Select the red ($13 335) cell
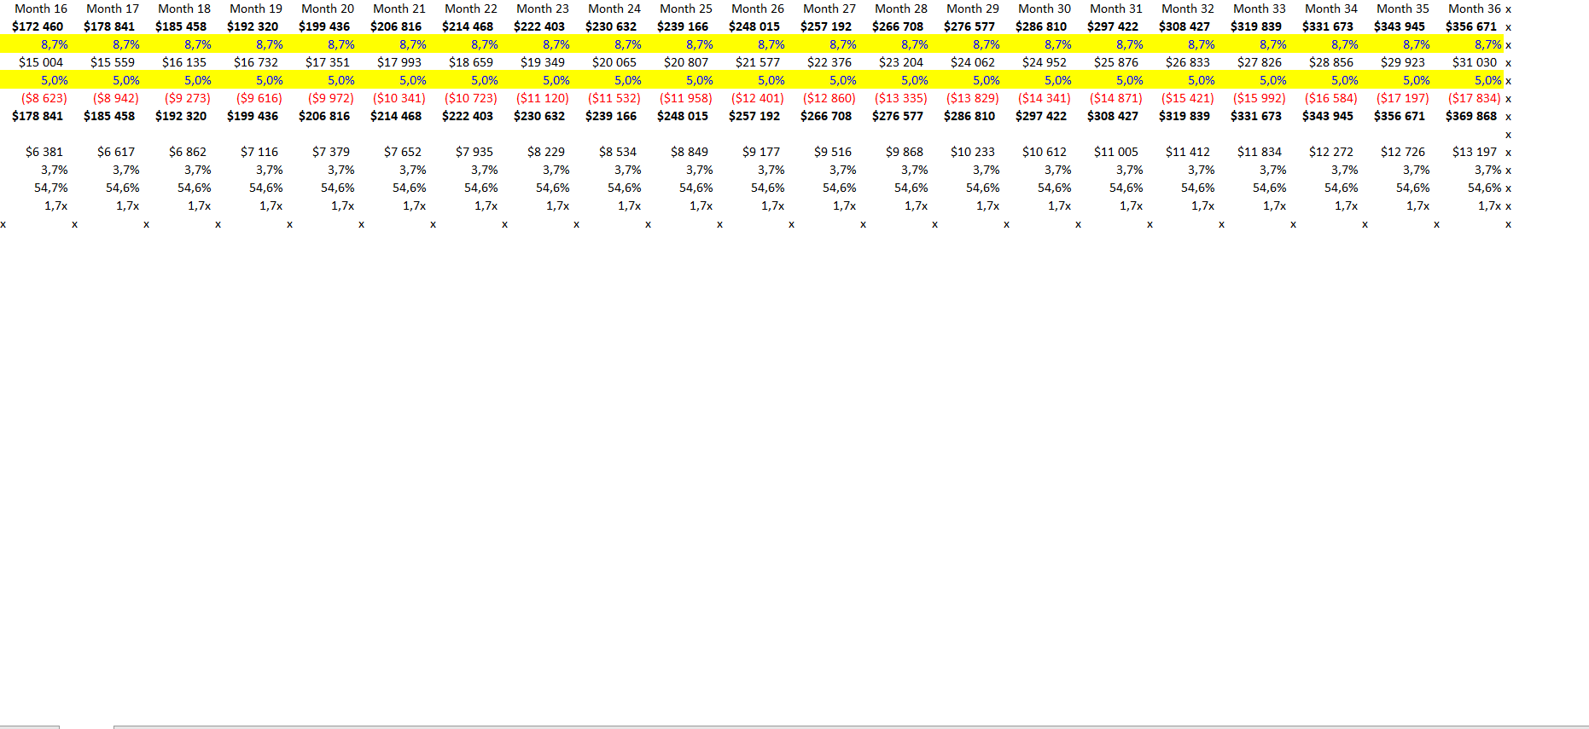Image resolution: width=1589 pixels, height=729 pixels. point(901,98)
